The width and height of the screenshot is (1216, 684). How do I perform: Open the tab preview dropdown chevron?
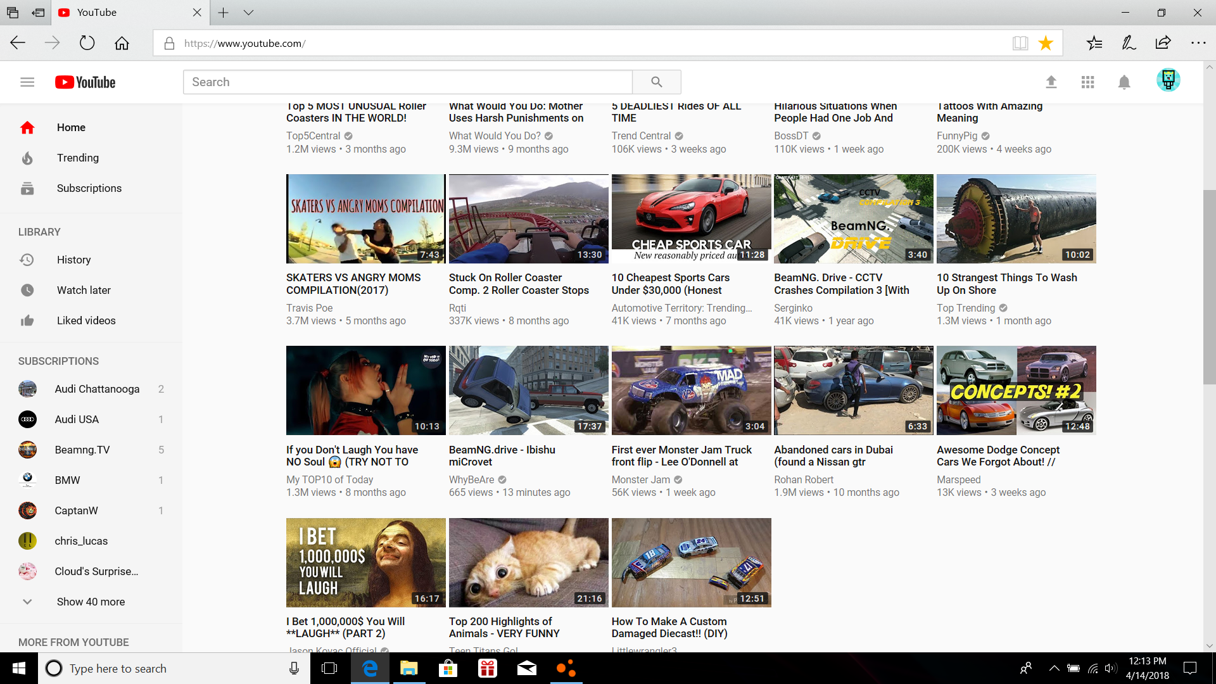[x=248, y=13]
